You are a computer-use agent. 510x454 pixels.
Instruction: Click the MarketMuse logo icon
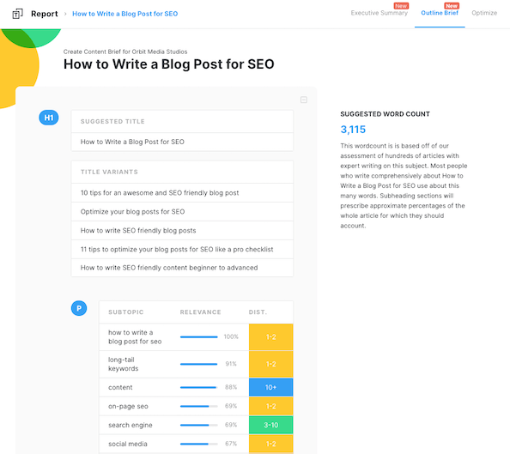pyautogui.click(x=17, y=14)
